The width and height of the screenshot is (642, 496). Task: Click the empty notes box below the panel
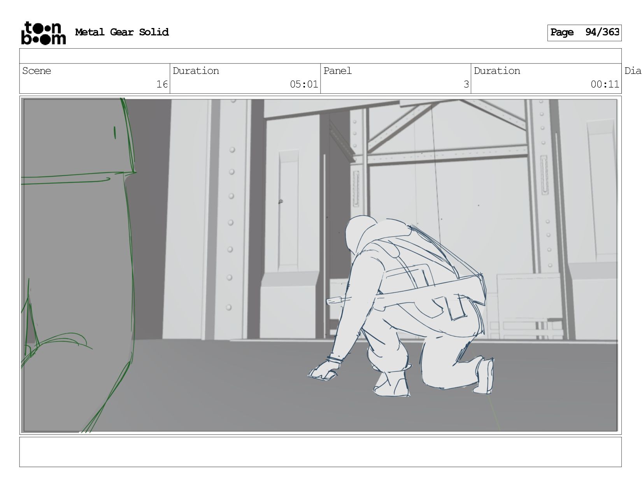click(320, 452)
